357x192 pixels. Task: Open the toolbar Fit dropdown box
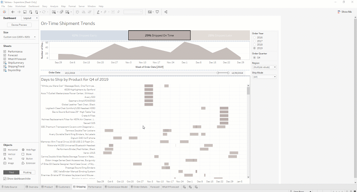click(x=133, y=12)
